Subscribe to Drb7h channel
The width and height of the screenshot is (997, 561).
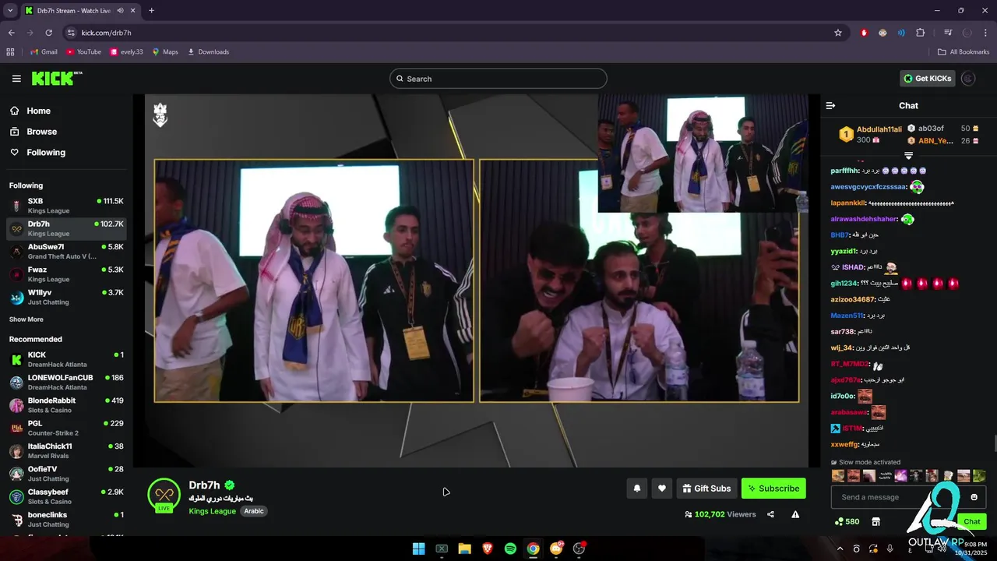(x=773, y=489)
